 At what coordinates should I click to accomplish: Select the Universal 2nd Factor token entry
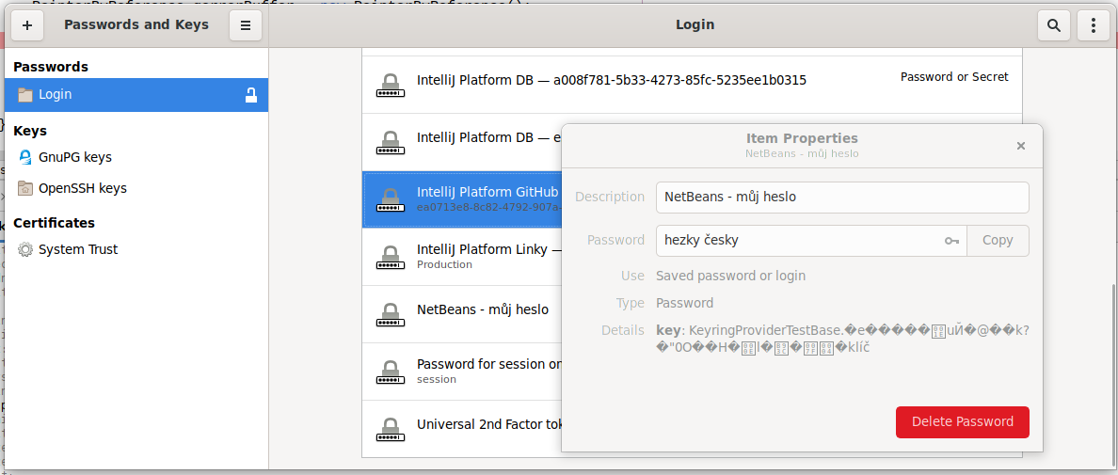[x=462, y=428]
